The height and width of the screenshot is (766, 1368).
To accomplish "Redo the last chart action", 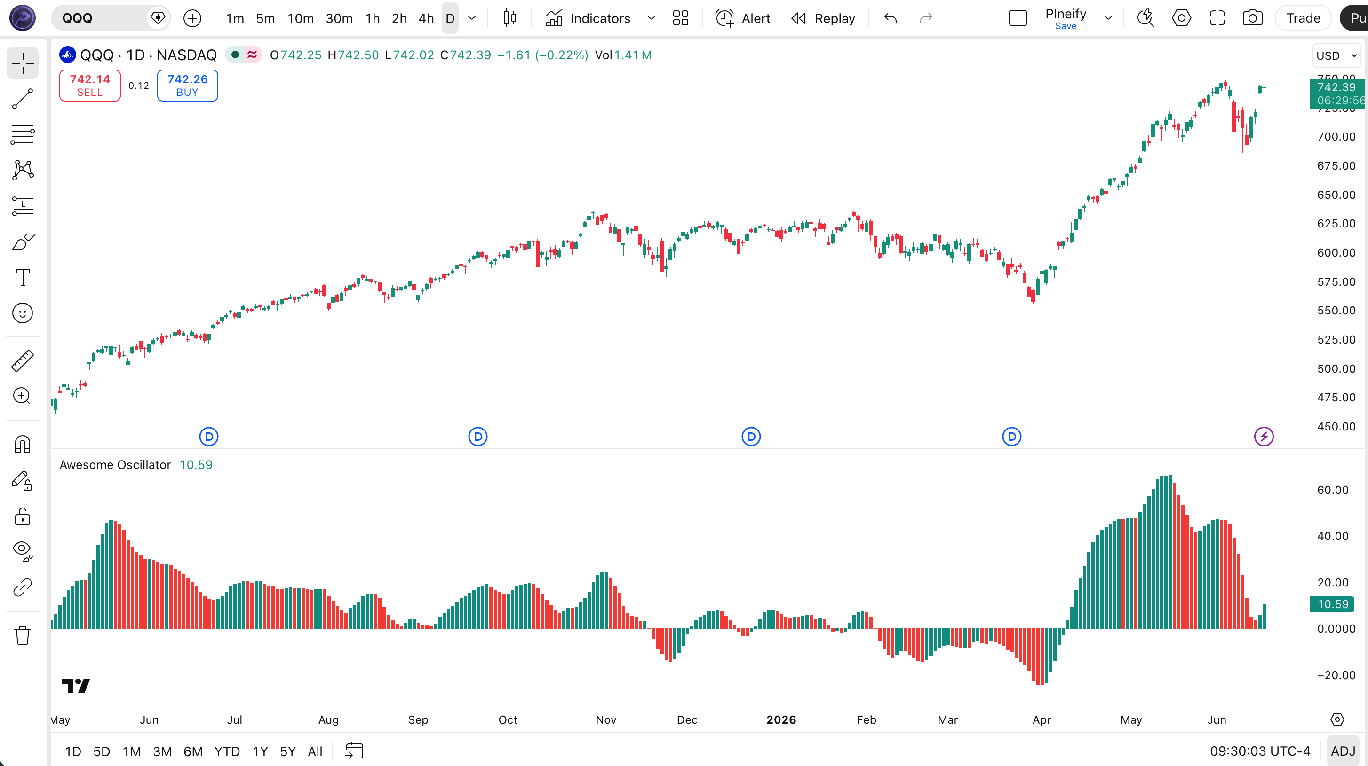I will click(x=926, y=19).
